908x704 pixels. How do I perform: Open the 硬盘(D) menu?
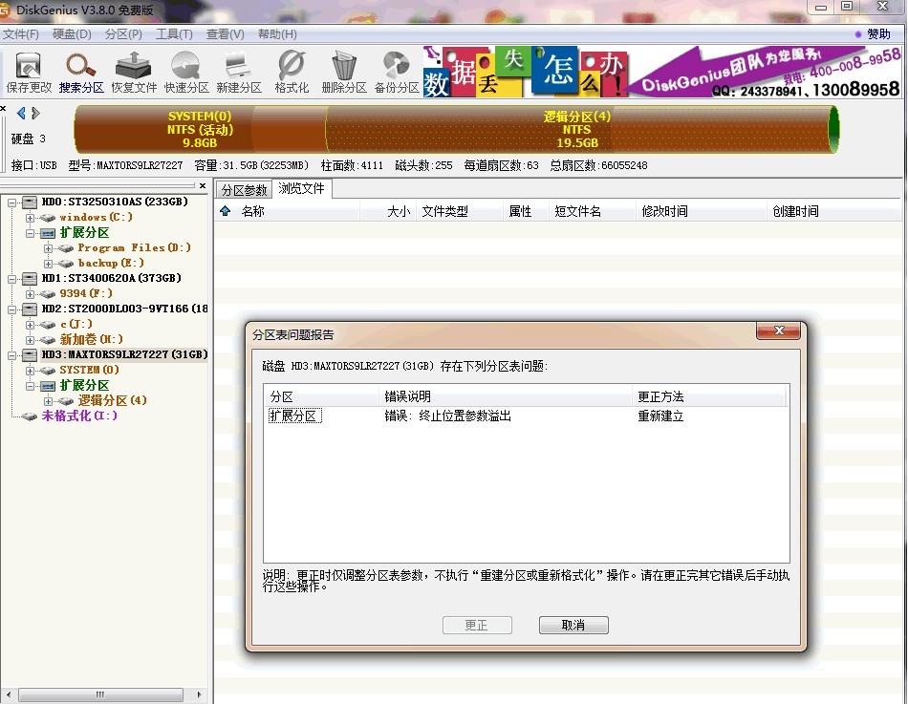[x=72, y=34]
